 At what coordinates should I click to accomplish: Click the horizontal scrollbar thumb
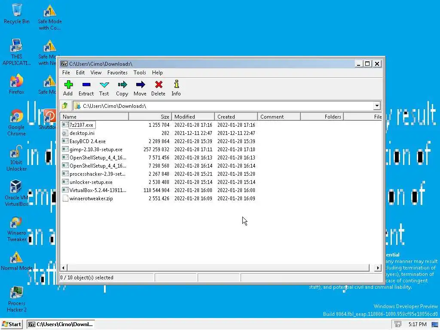(x=218, y=268)
